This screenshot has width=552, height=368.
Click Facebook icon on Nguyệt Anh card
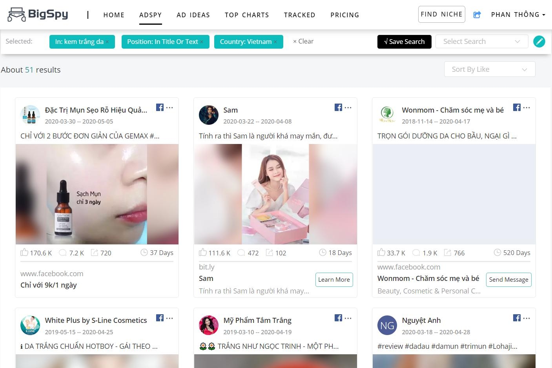(x=517, y=318)
